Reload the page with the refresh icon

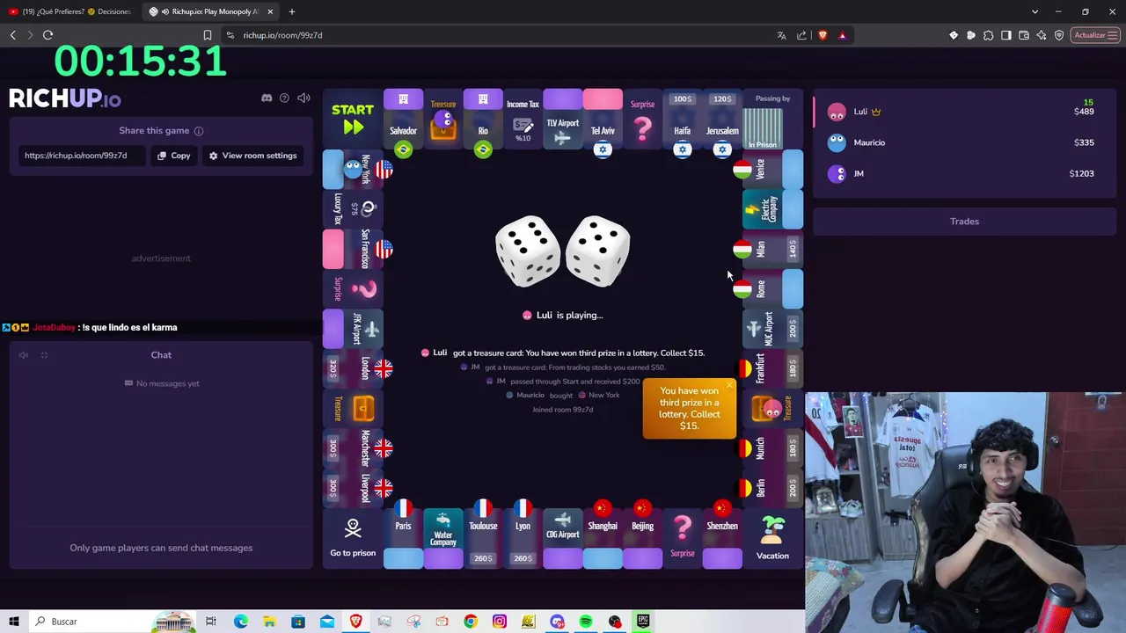48,35
